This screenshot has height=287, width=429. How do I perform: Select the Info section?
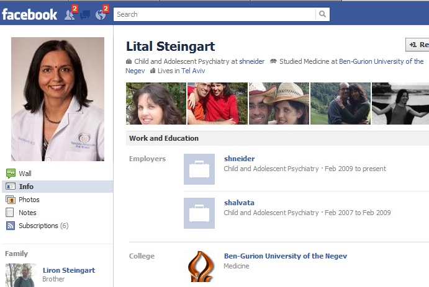58,187
